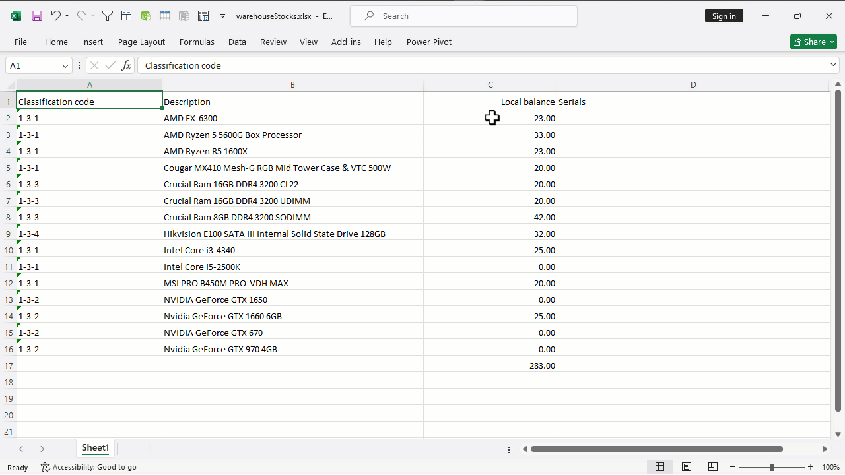Click the Select All corner triangle
845x475 pixels.
[x=11, y=85]
